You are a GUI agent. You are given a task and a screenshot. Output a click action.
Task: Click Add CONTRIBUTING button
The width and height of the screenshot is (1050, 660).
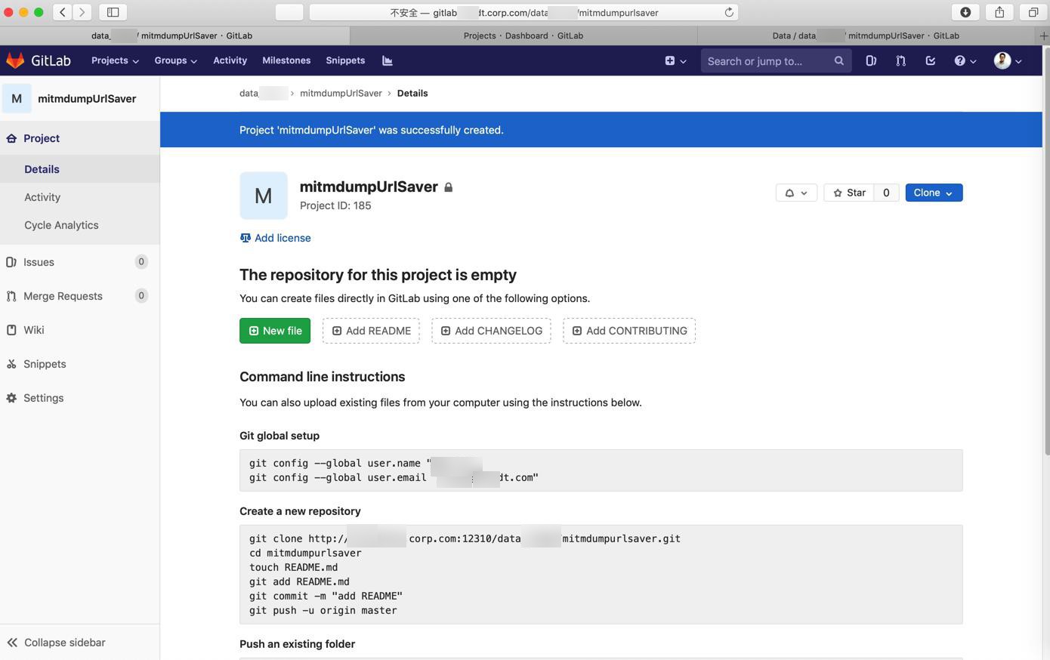[629, 331]
